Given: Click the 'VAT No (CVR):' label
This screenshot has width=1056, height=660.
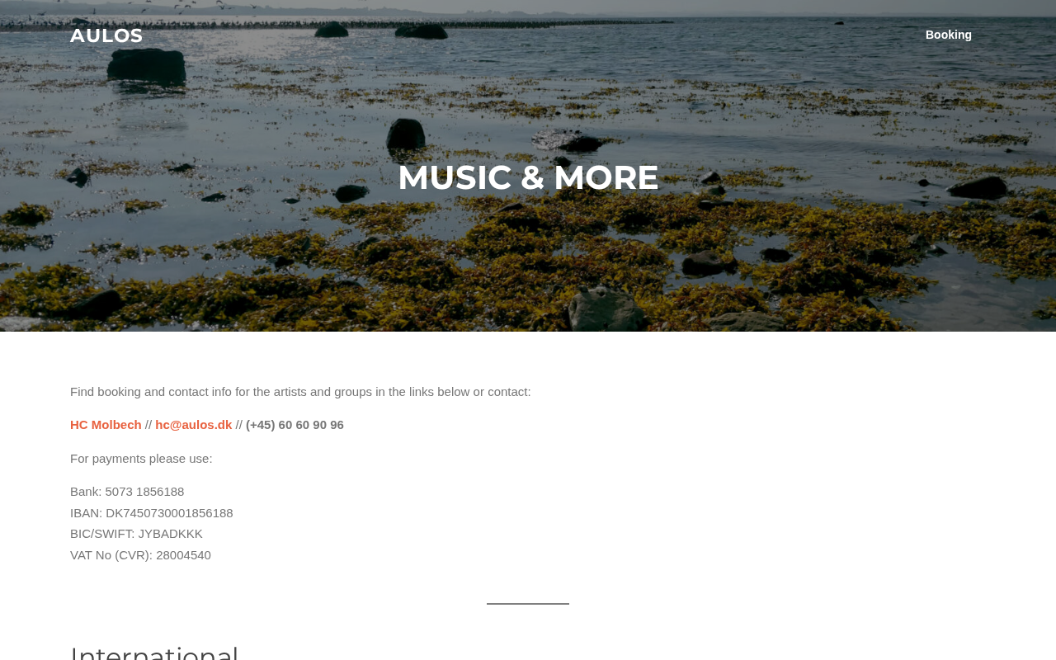Looking at the screenshot, I should (111, 555).
